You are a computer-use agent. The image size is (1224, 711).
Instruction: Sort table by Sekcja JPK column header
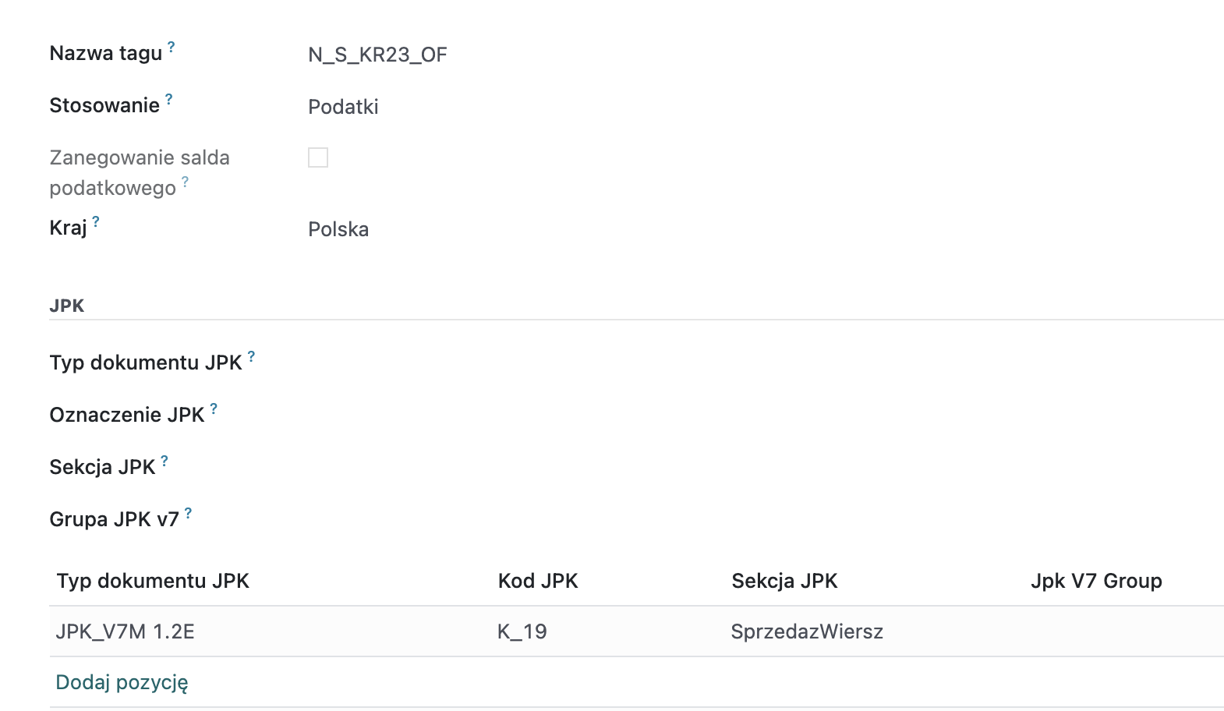point(784,581)
